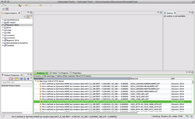Click the Eulumdat perspective icon
This screenshot has width=195, height=119.
pyautogui.click(x=7, y=9)
